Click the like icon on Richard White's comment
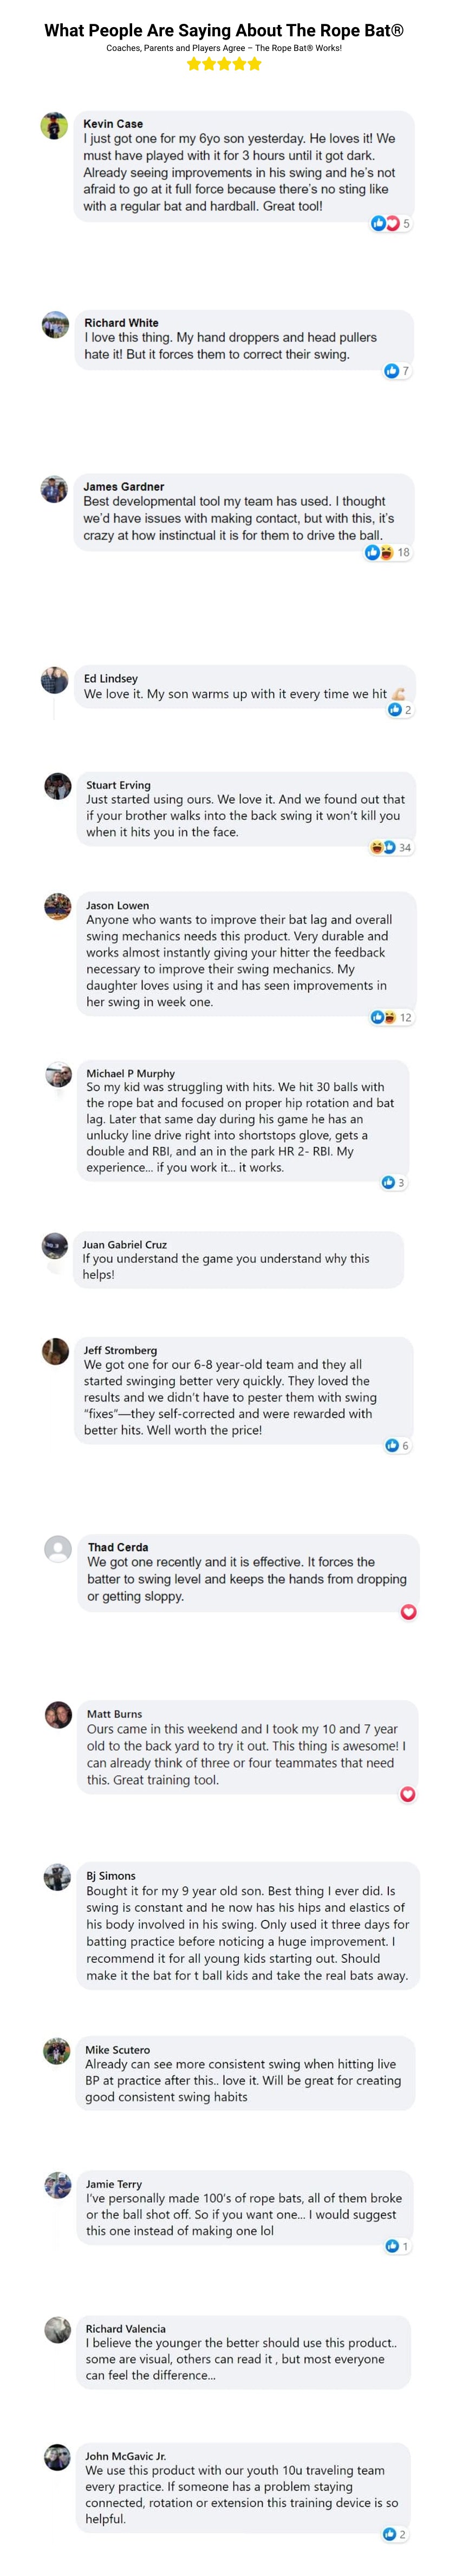Viewport: 475px width, 2576px height. [x=391, y=371]
